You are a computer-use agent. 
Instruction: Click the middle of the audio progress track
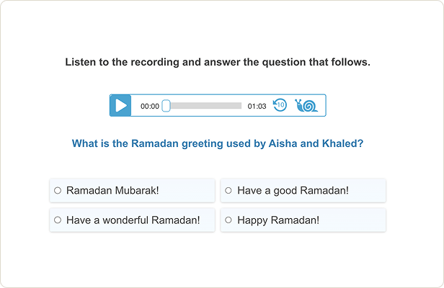point(203,106)
